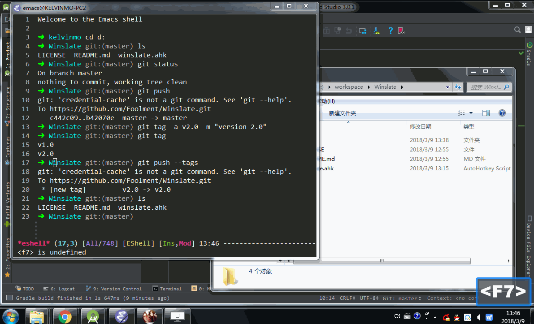This screenshot has height=324, width=534.
Task: Open the 1: Project side panel
Action: coord(8,59)
